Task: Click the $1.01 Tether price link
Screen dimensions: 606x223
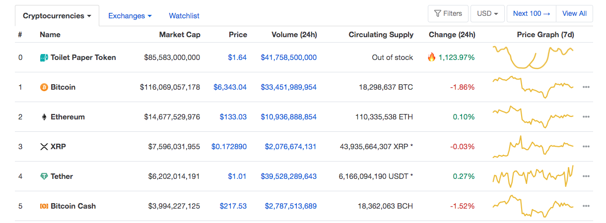Action: (237, 176)
